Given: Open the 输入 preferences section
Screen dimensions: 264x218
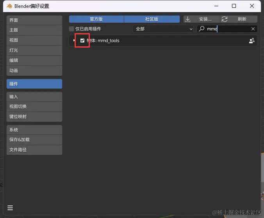Looking at the screenshot, I should click(34, 97).
